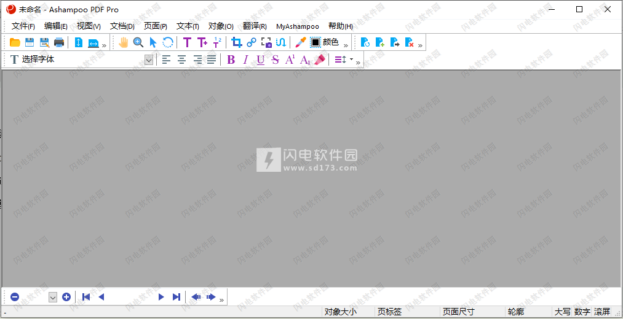Click the large T font icon
The height and width of the screenshot is (319, 623).
pos(14,60)
